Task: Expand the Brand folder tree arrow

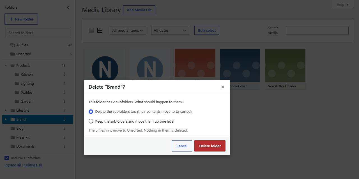Action: (x=6, y=119)
